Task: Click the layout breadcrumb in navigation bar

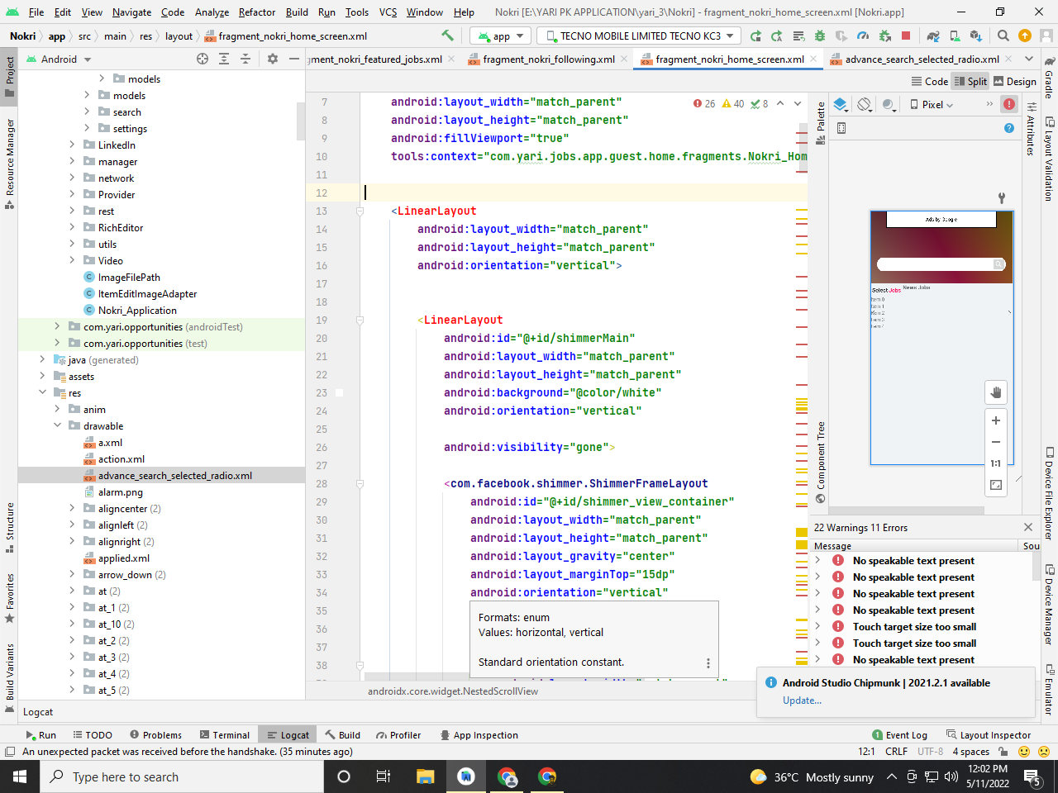Action: coord(179,36)
